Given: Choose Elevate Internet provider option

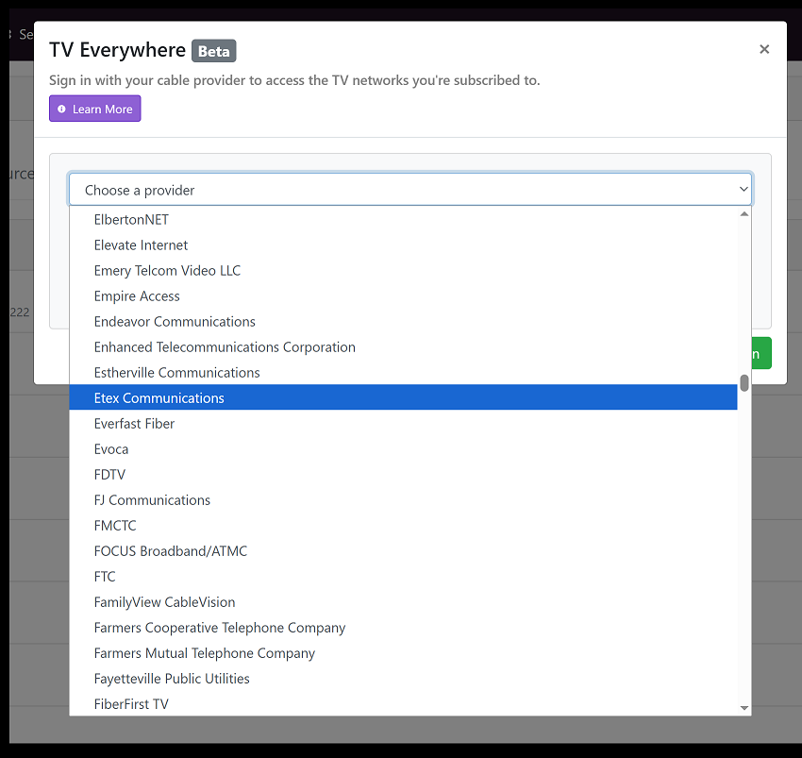Looking at the screenshot, I should (x=141, y=244).
